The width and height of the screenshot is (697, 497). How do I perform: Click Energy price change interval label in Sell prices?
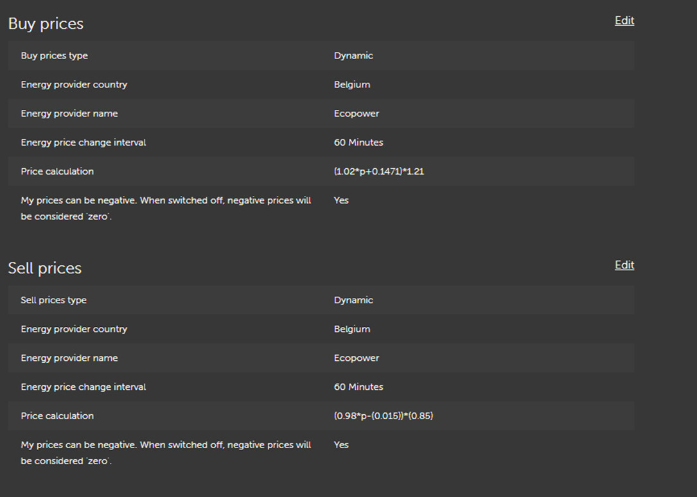[x=84, y=387]
